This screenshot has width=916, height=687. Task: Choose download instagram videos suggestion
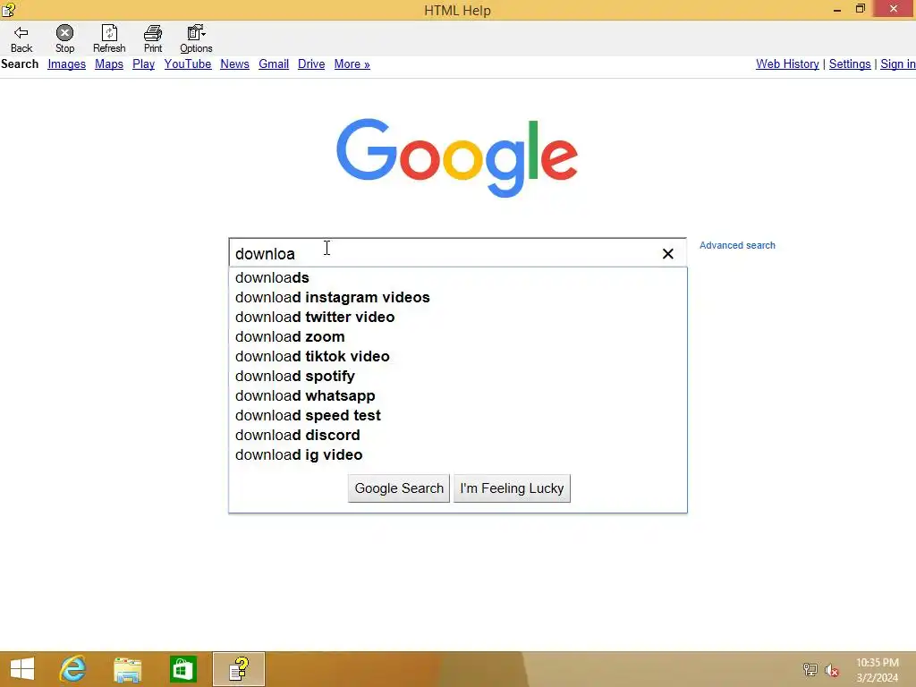458,297
